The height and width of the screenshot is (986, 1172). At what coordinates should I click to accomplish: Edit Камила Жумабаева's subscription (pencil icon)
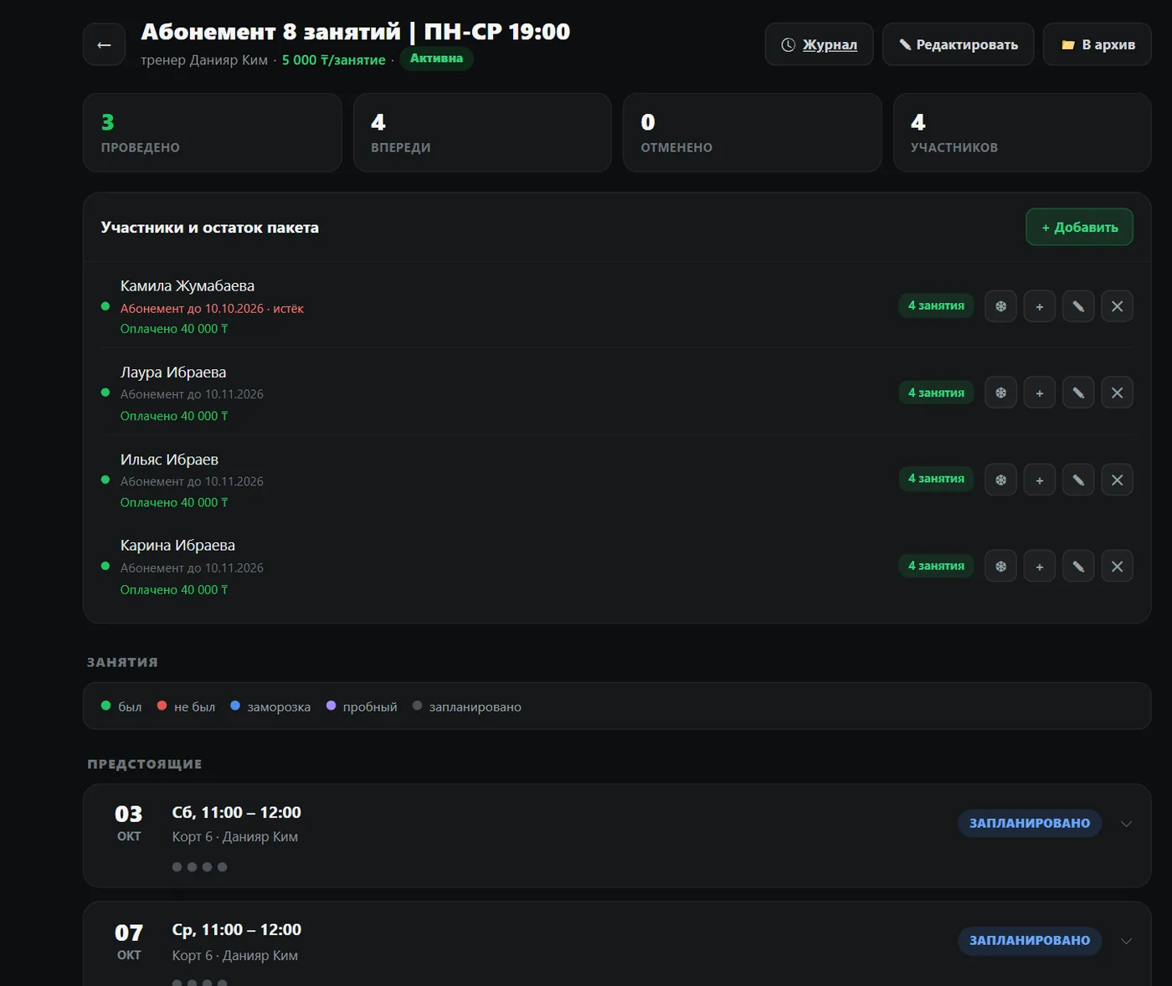point(1078,306)
